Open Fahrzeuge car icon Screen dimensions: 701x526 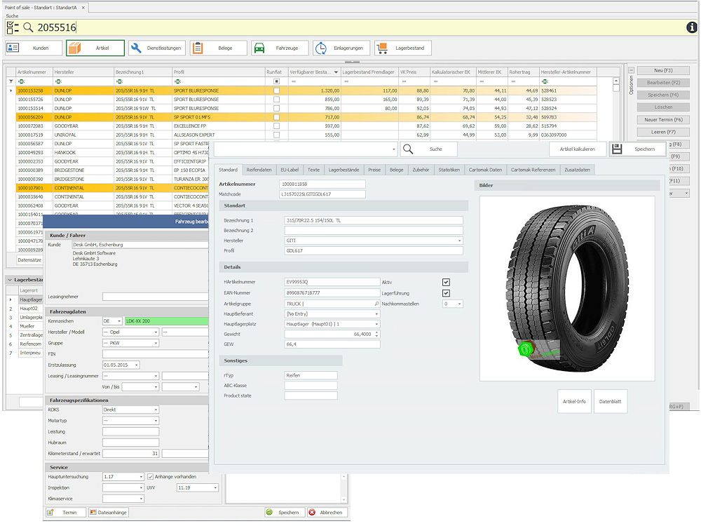[259, 48]
